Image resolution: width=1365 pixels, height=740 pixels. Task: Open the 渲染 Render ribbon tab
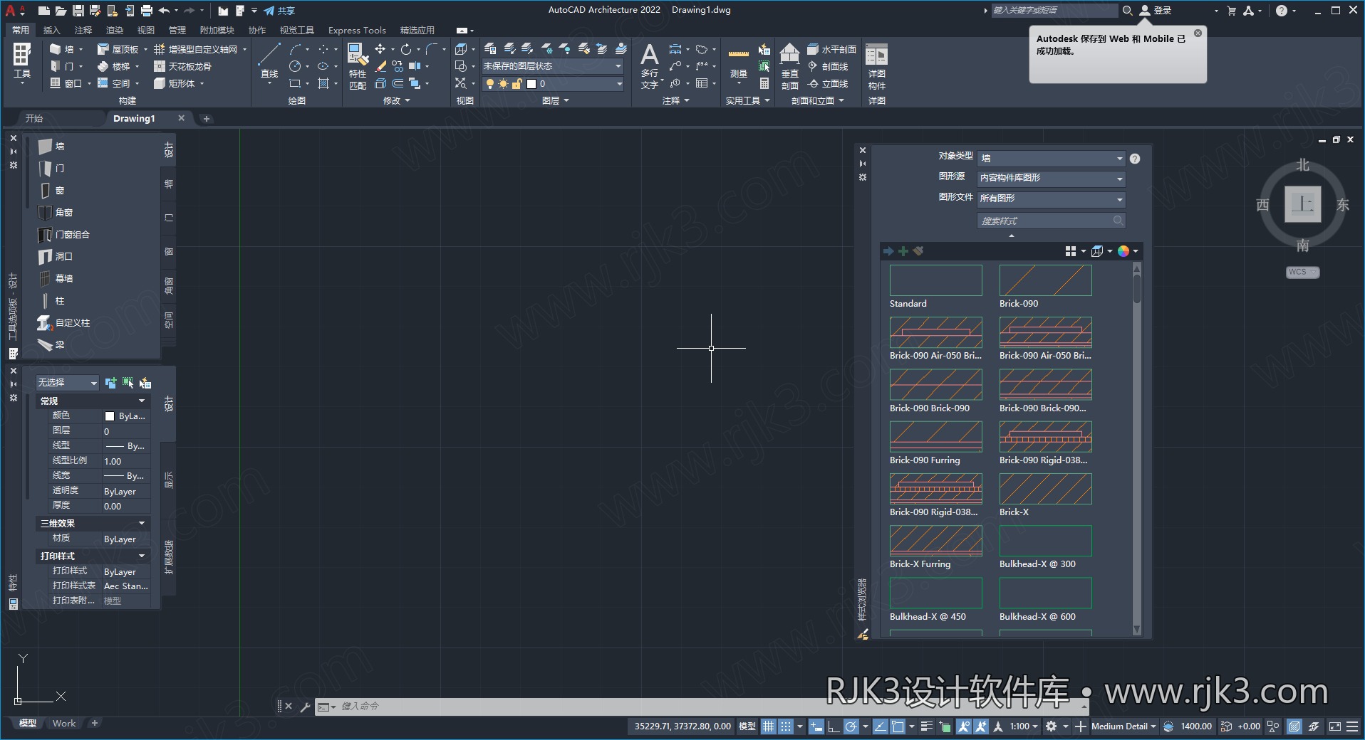tap(115, 30)
